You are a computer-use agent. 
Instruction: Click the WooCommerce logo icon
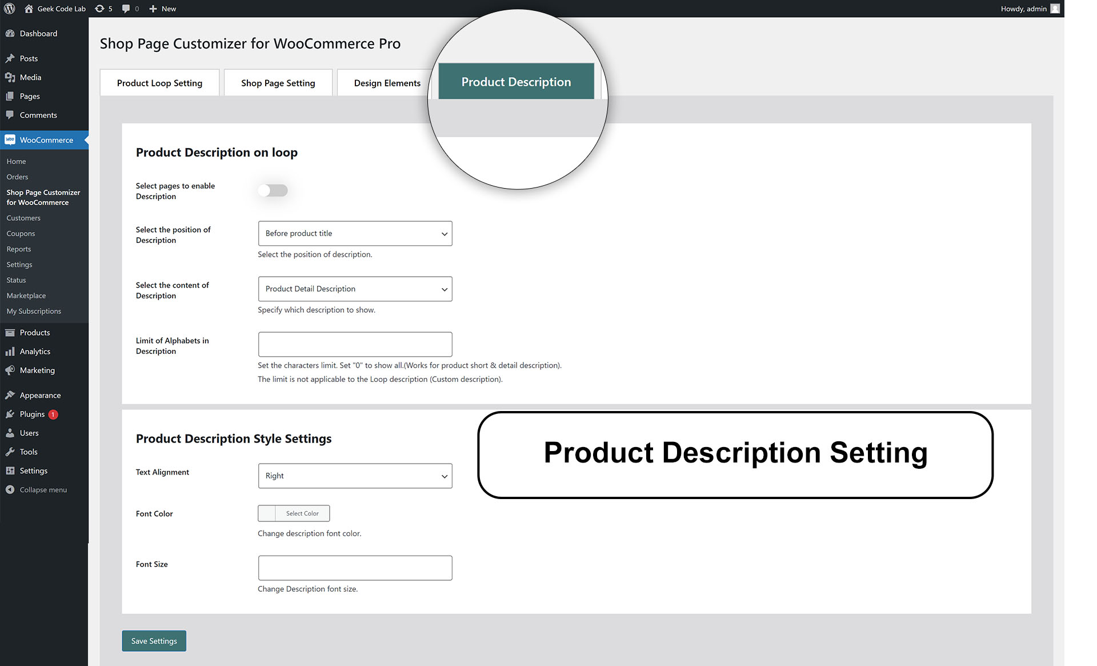point(10,140)
